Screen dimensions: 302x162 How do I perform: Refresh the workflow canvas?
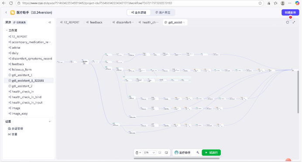[x=287, y=22]
